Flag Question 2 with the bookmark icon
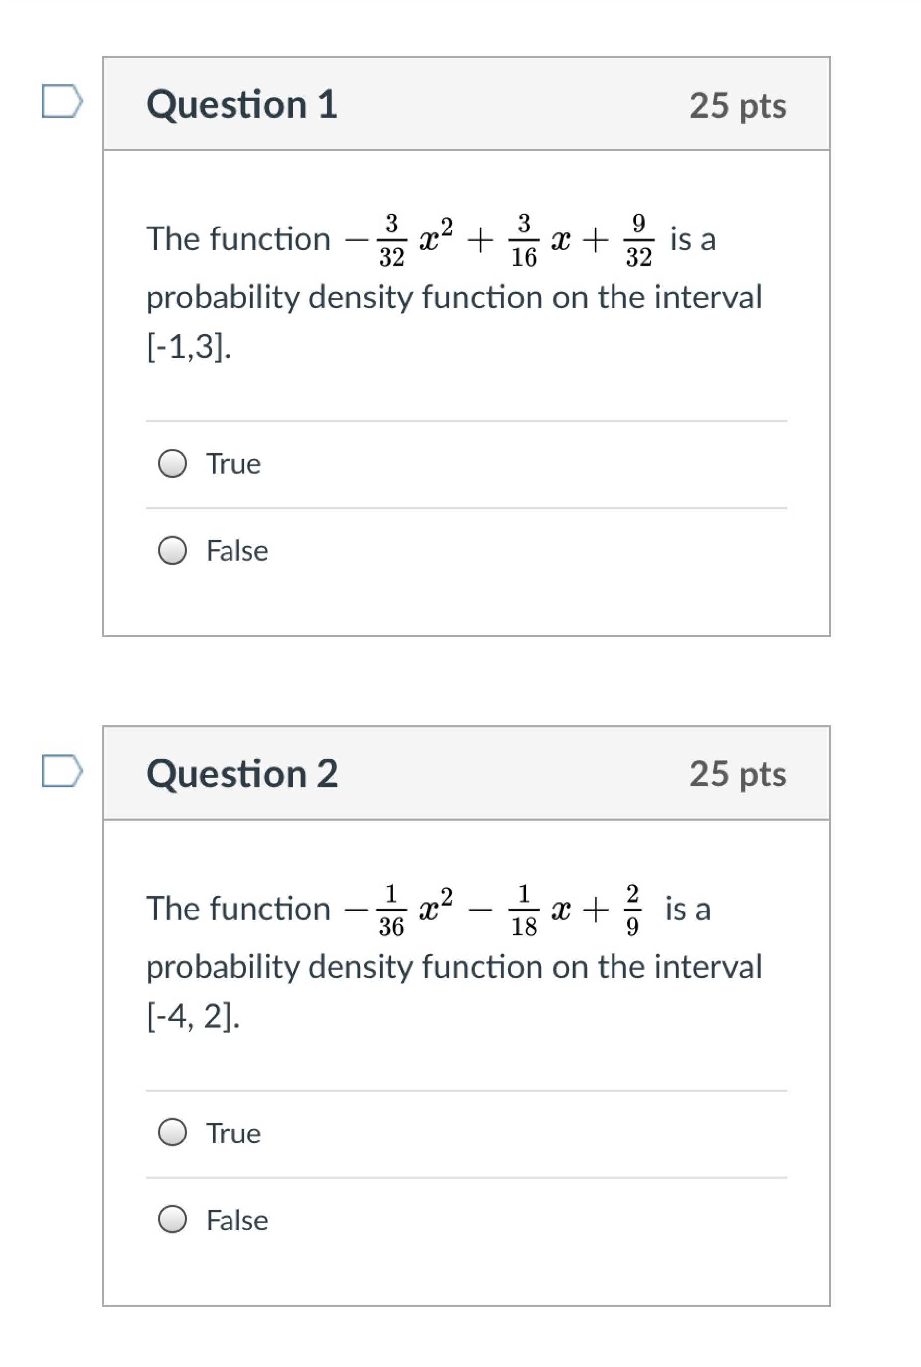 click(62, 770)
